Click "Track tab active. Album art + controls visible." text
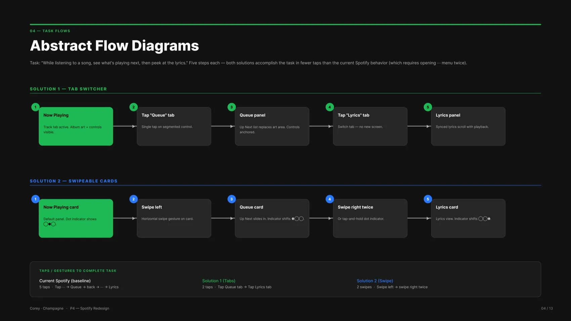571x321 pixels. click(x=72, y=130)
